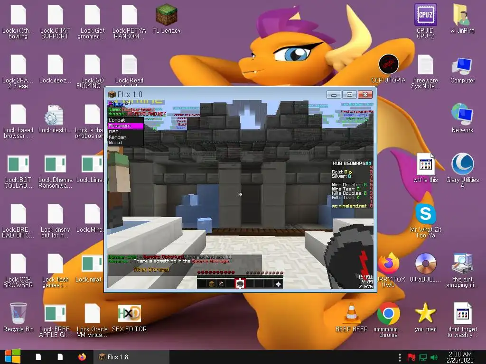Click mc.mineland.net on the scoreboard
This screenshot has height=364, width=486.
coord(349,206)
